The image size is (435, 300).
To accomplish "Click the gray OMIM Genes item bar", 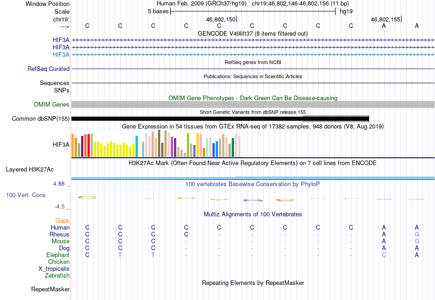I will (x=253, y=104).
